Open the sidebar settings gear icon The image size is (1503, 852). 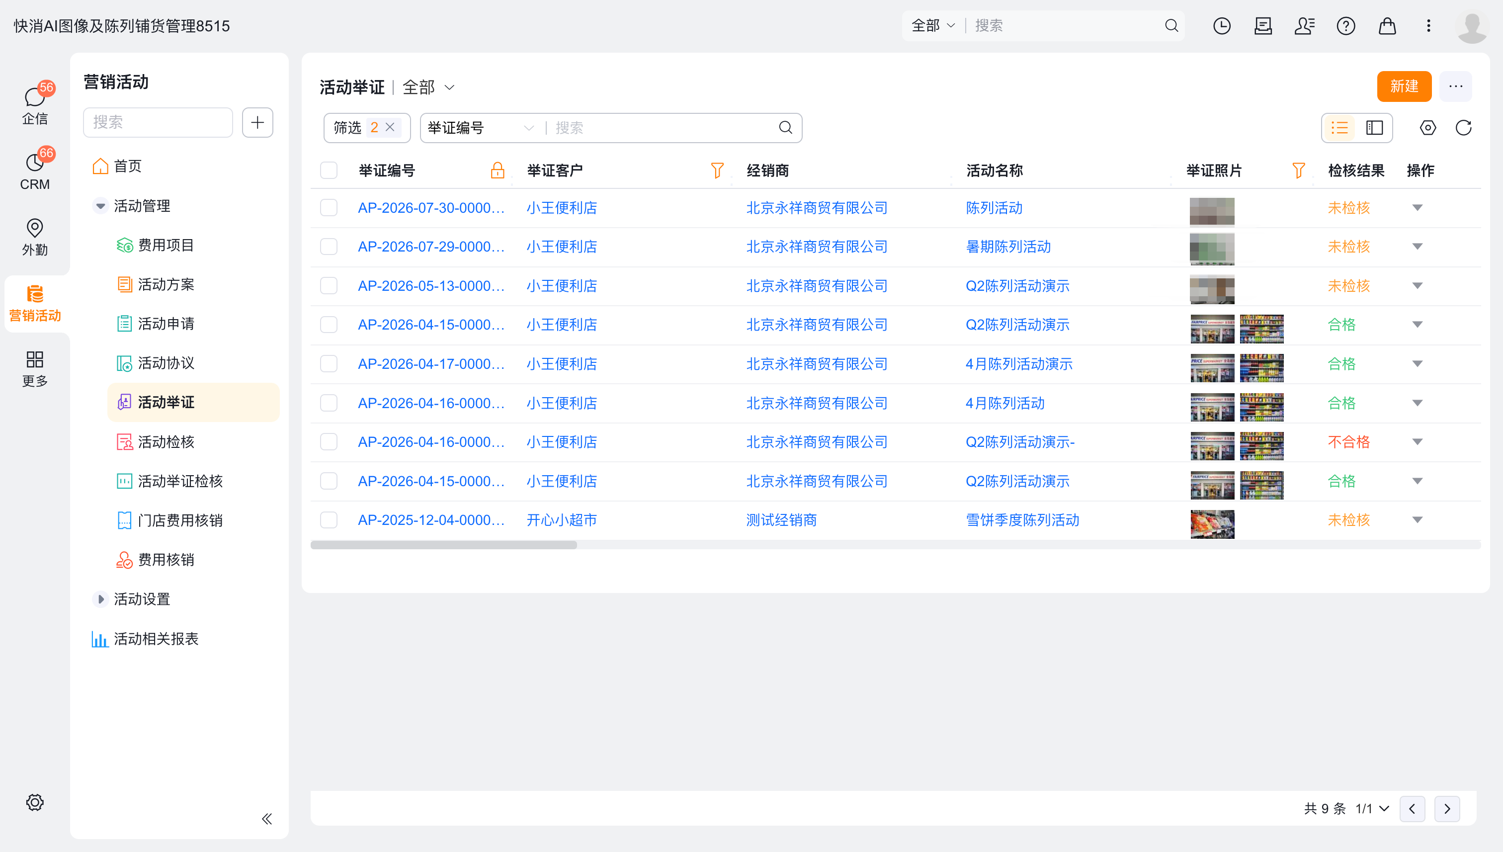pyautogui.click(x=34, y=802)
